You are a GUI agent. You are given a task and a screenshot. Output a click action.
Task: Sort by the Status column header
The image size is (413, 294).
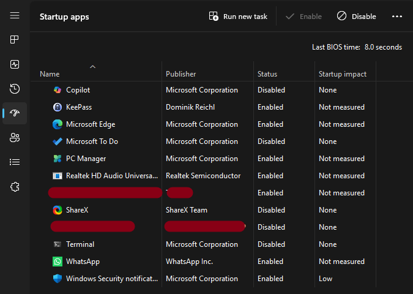coord(267,74)
